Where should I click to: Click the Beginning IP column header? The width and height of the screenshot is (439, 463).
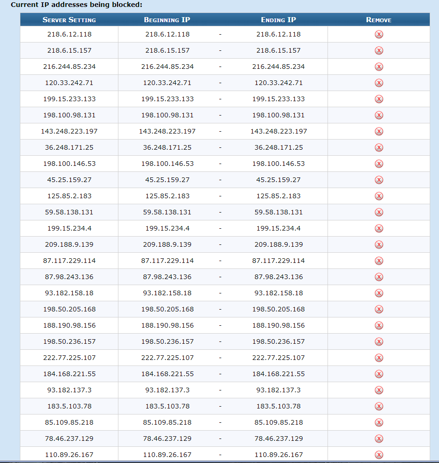point(167,20)
